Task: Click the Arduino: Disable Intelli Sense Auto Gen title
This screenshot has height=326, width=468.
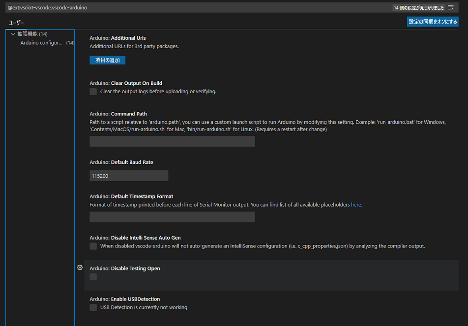Action: click(135, 238)
